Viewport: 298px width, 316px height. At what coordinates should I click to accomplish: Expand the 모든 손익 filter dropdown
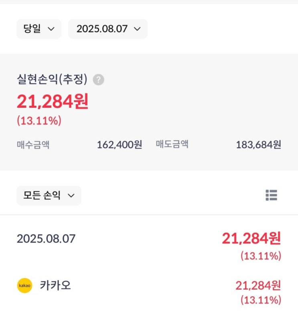pyautogui.click(x=49, y=195)
